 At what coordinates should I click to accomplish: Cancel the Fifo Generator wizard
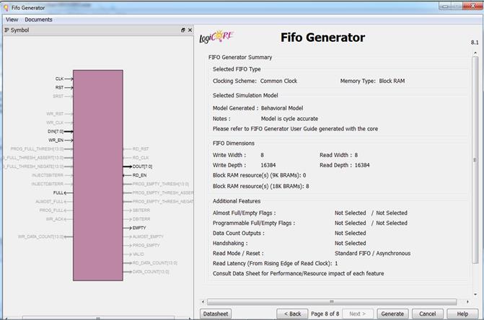(x=428, y=314)
